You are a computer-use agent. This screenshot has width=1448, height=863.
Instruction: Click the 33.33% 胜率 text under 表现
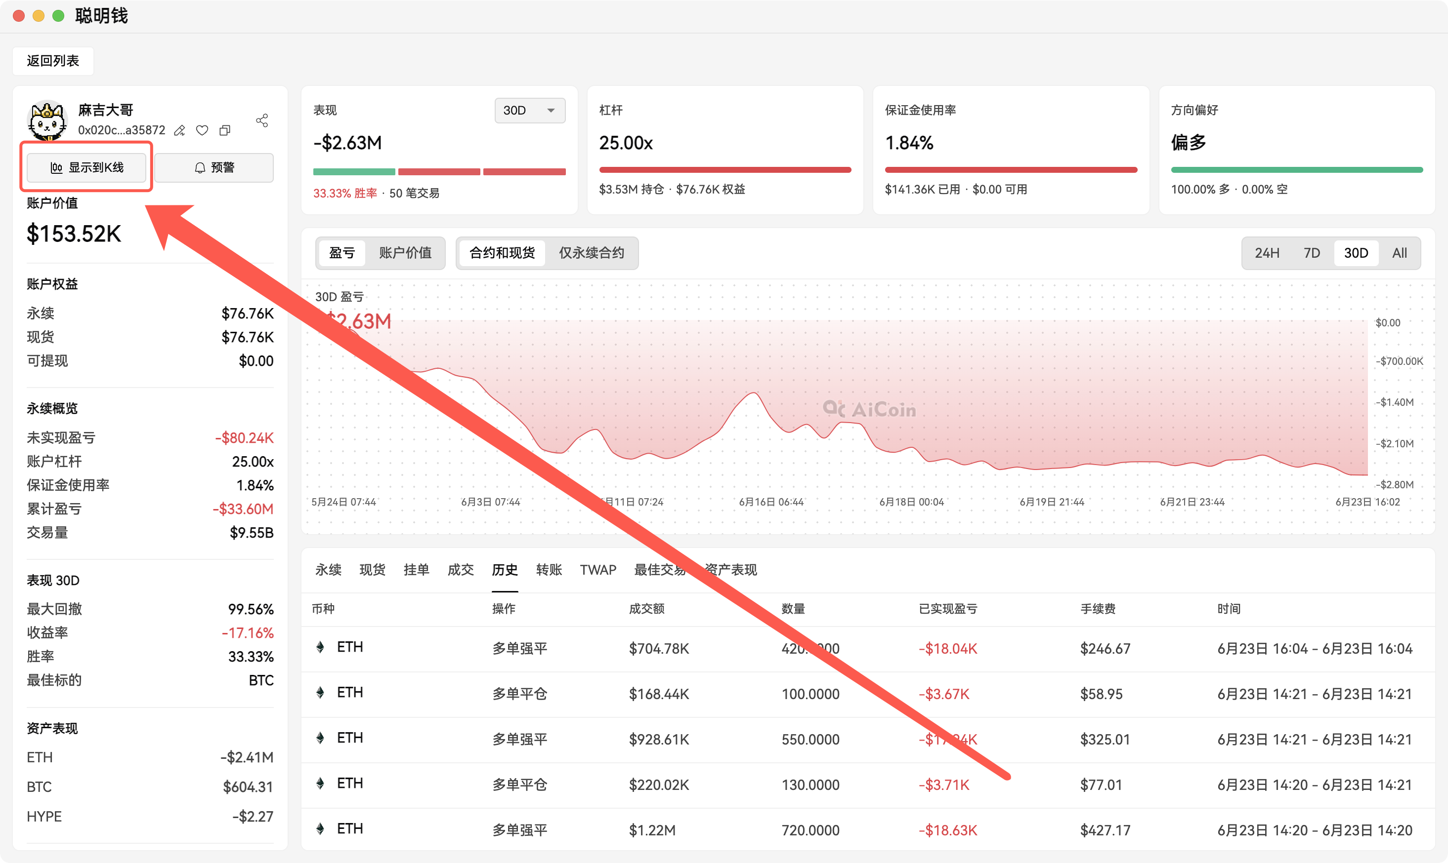pyautogui.click(x=345, y=193)
